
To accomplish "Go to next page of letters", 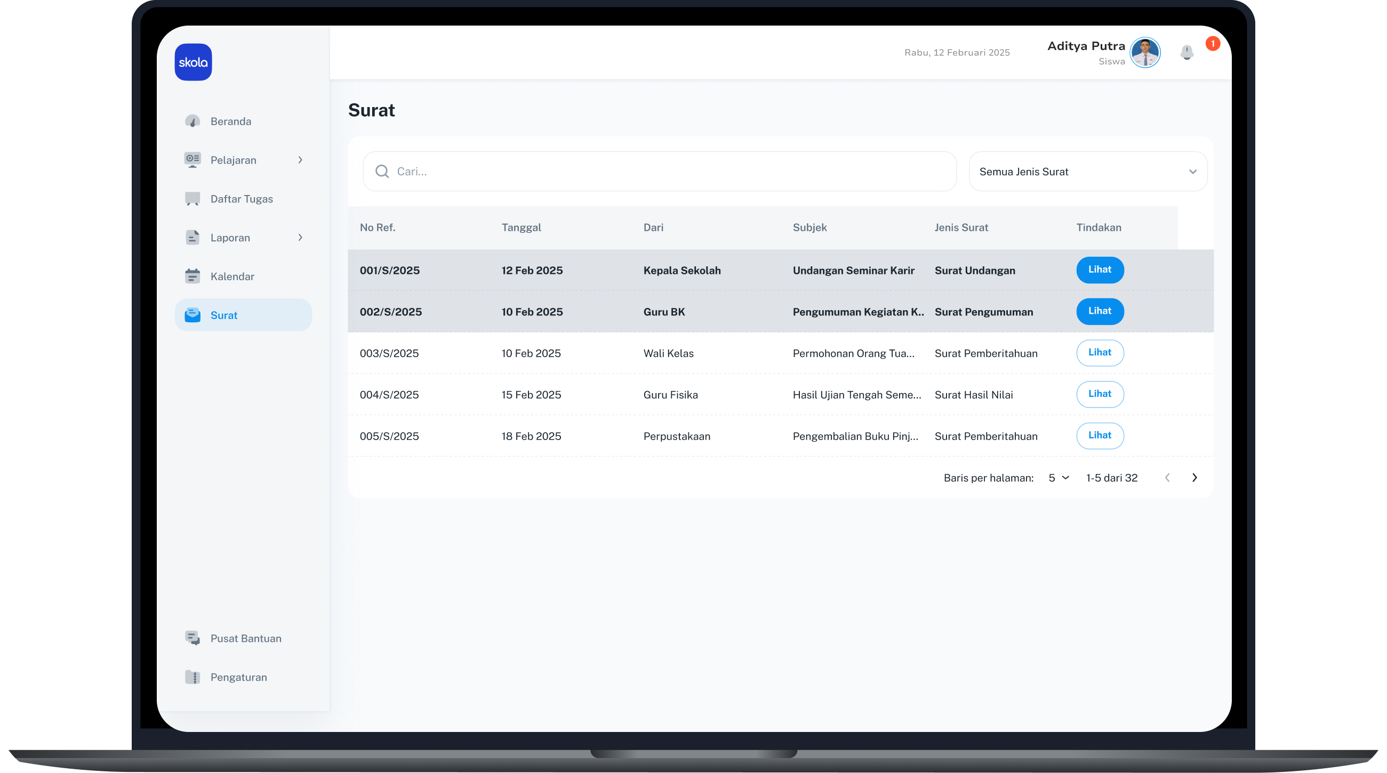I will coord(1194,478).
